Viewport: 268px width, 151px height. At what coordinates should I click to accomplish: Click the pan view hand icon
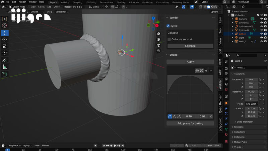158,39
